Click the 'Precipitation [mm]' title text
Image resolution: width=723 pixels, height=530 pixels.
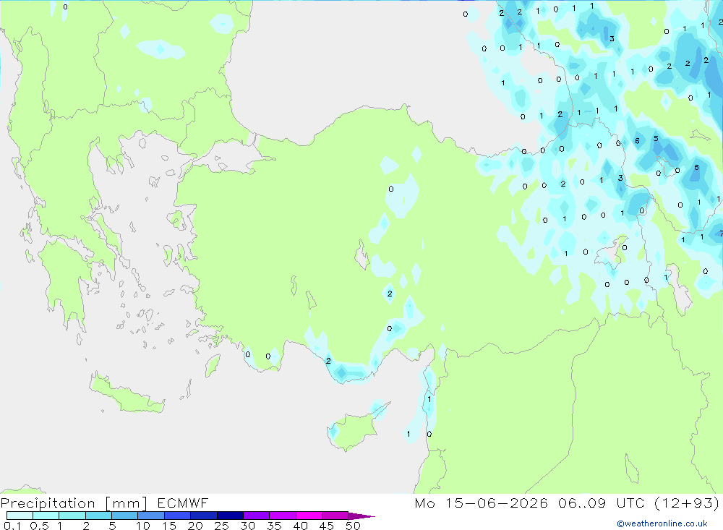(x=74, y=503)
